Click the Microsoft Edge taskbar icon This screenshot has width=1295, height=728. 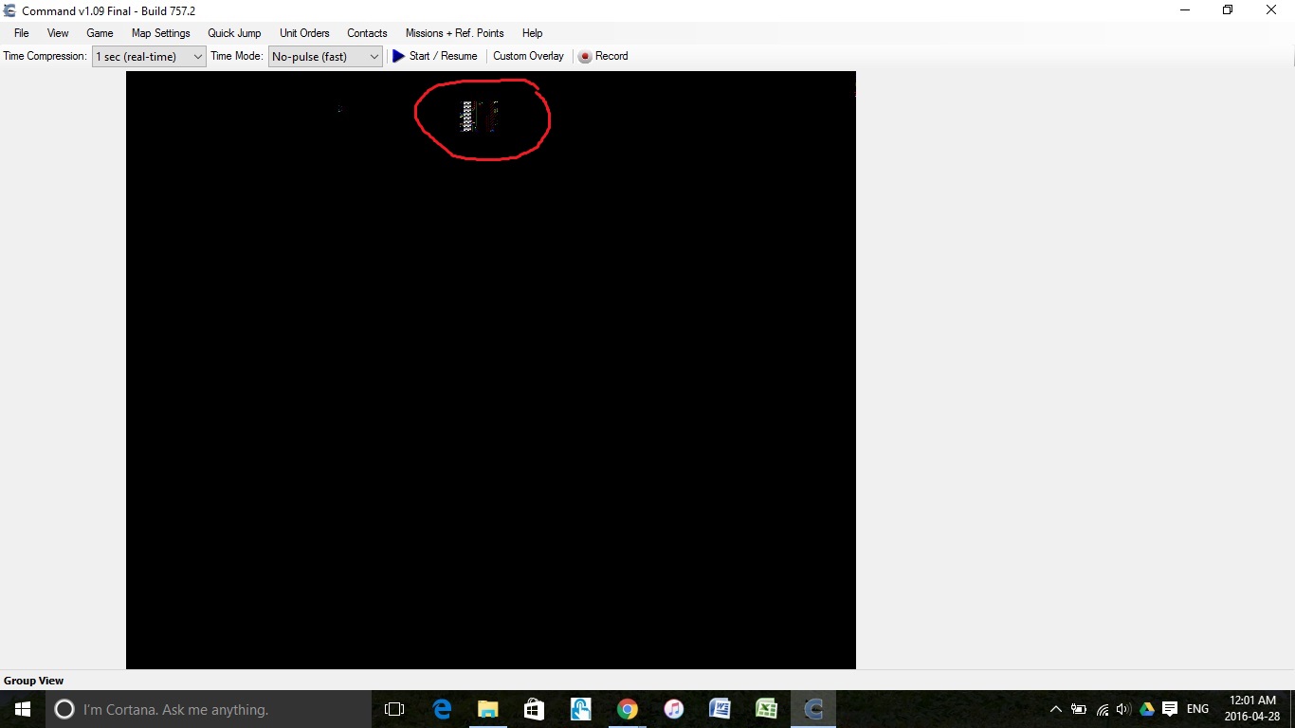[x=441, y=709]
